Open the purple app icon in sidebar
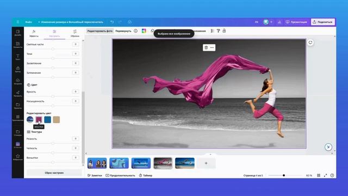The height and width of the screenshot is (196, 348). pos(18,145)
